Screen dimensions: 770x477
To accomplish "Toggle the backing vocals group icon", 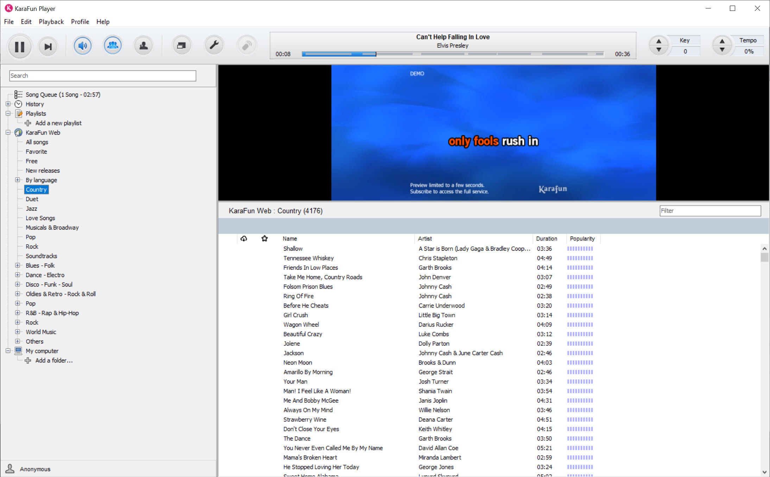I will coord(113,46).
